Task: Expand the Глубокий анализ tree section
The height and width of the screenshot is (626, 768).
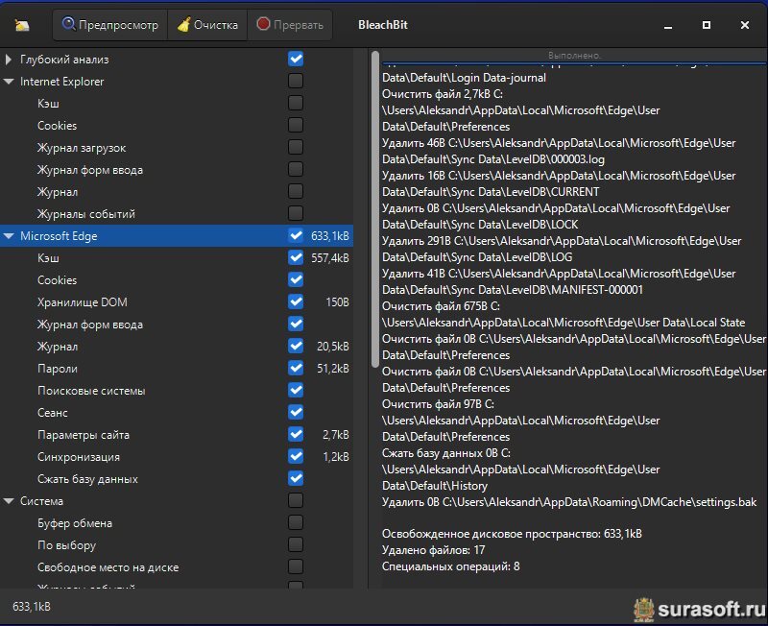Action: click(9, 60)
